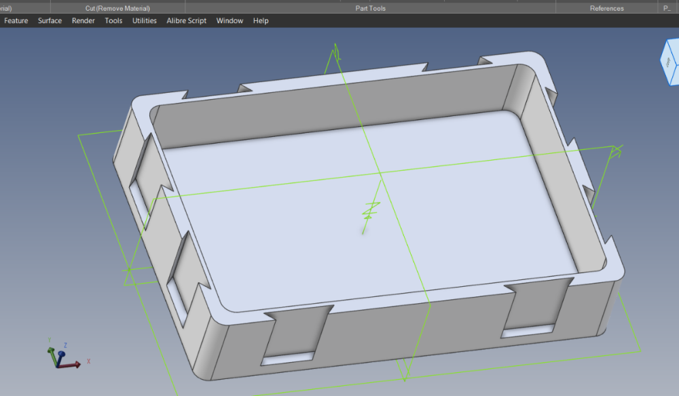Open the Render menu
The height and width of the screenshot is (396, 679).
[83, 21]
